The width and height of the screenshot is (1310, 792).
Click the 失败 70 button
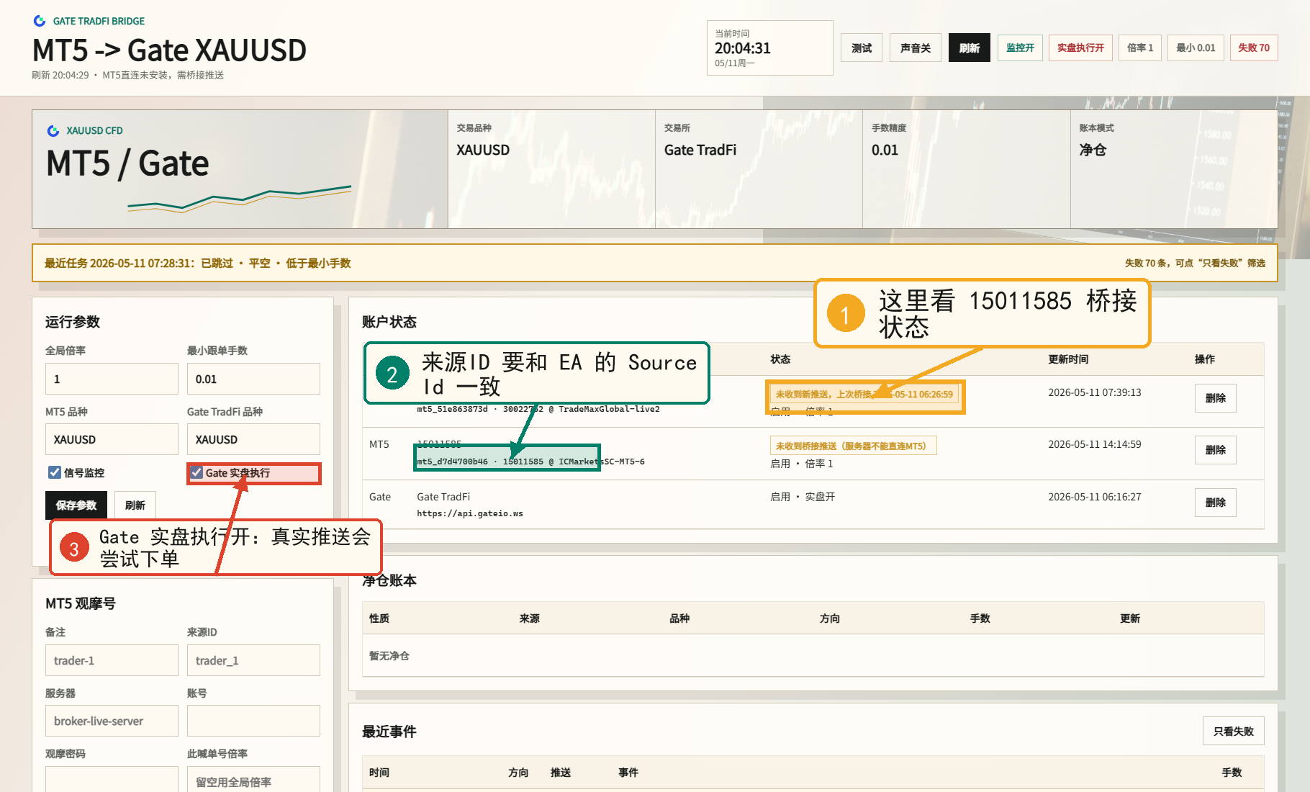[1254, 48]
